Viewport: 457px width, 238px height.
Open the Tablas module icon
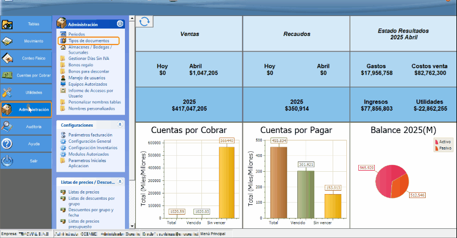click(x=8, y=25)
